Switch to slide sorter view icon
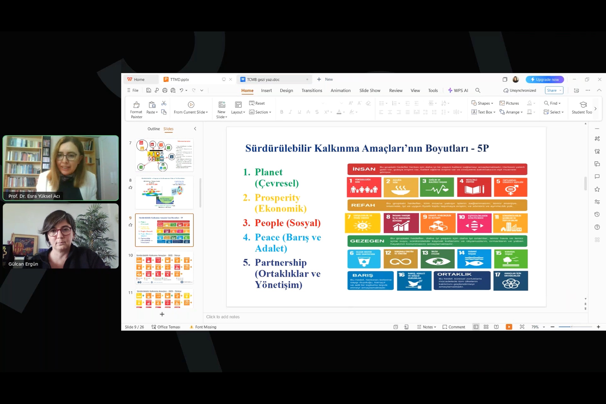The width and height of the screenshot is (606, 404). coord(486,327)
